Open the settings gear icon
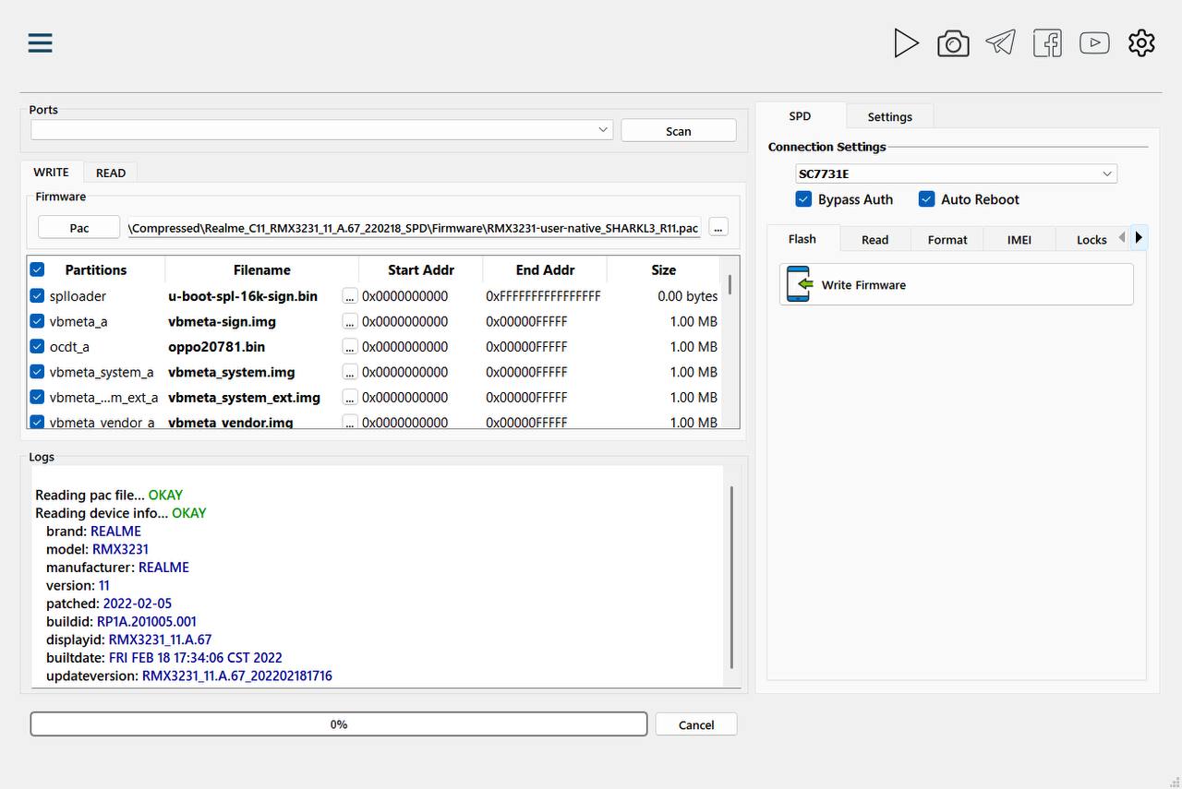Viewport: 1182px width, 789px height. [1141, 42]
